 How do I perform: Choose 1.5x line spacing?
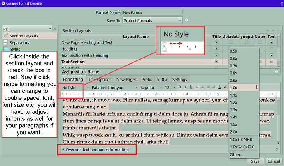point(244,124)
